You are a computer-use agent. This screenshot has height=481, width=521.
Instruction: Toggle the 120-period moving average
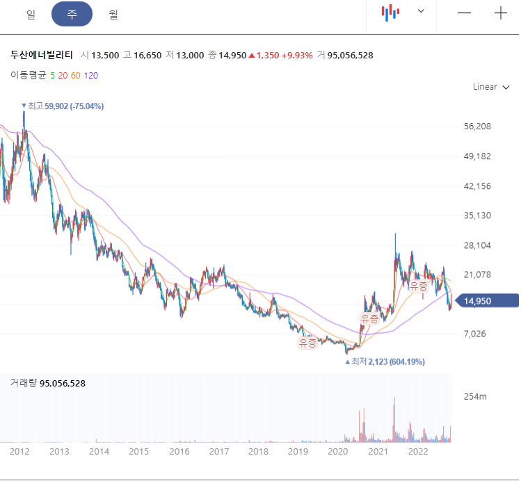point(90,76)
